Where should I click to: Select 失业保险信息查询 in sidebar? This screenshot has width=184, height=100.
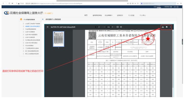31,29
